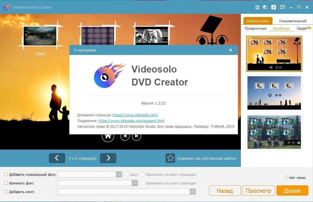This screenshot has height=202, width=313.
Task: Click the Далее button
Action: tap(292, 190)
